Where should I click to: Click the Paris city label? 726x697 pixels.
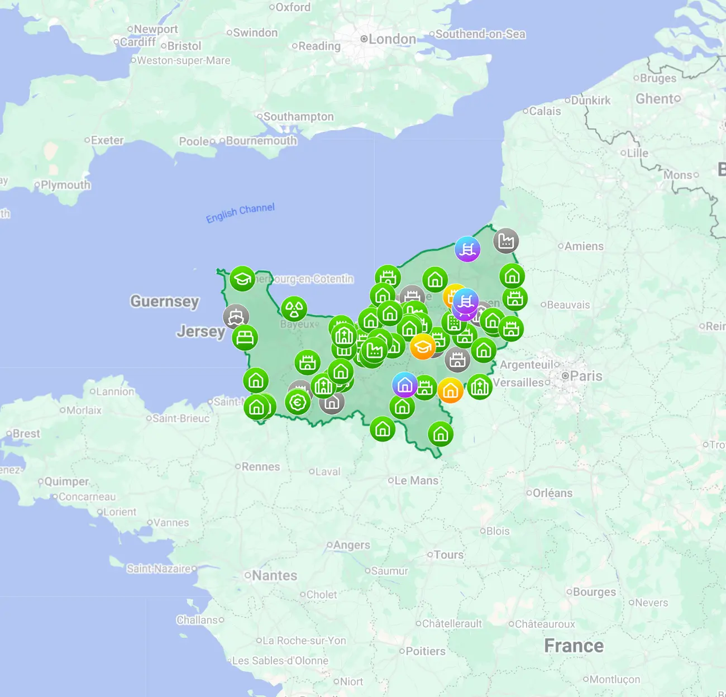pyautogui.click(x=586, y=376)
